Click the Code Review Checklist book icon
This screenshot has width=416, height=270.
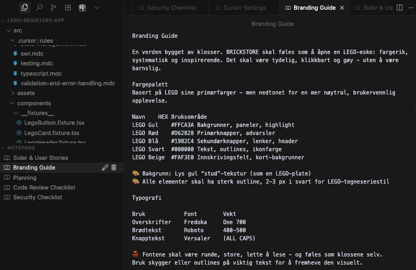[x=7, y=187]
